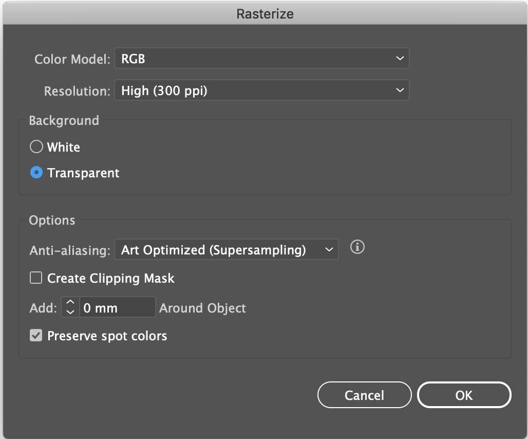Confirm rasterization with the OK button

(463, 395)
